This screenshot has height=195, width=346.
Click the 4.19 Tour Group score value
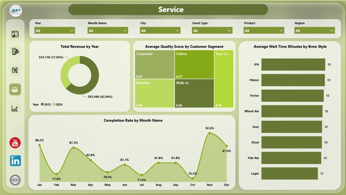[218, 105]
